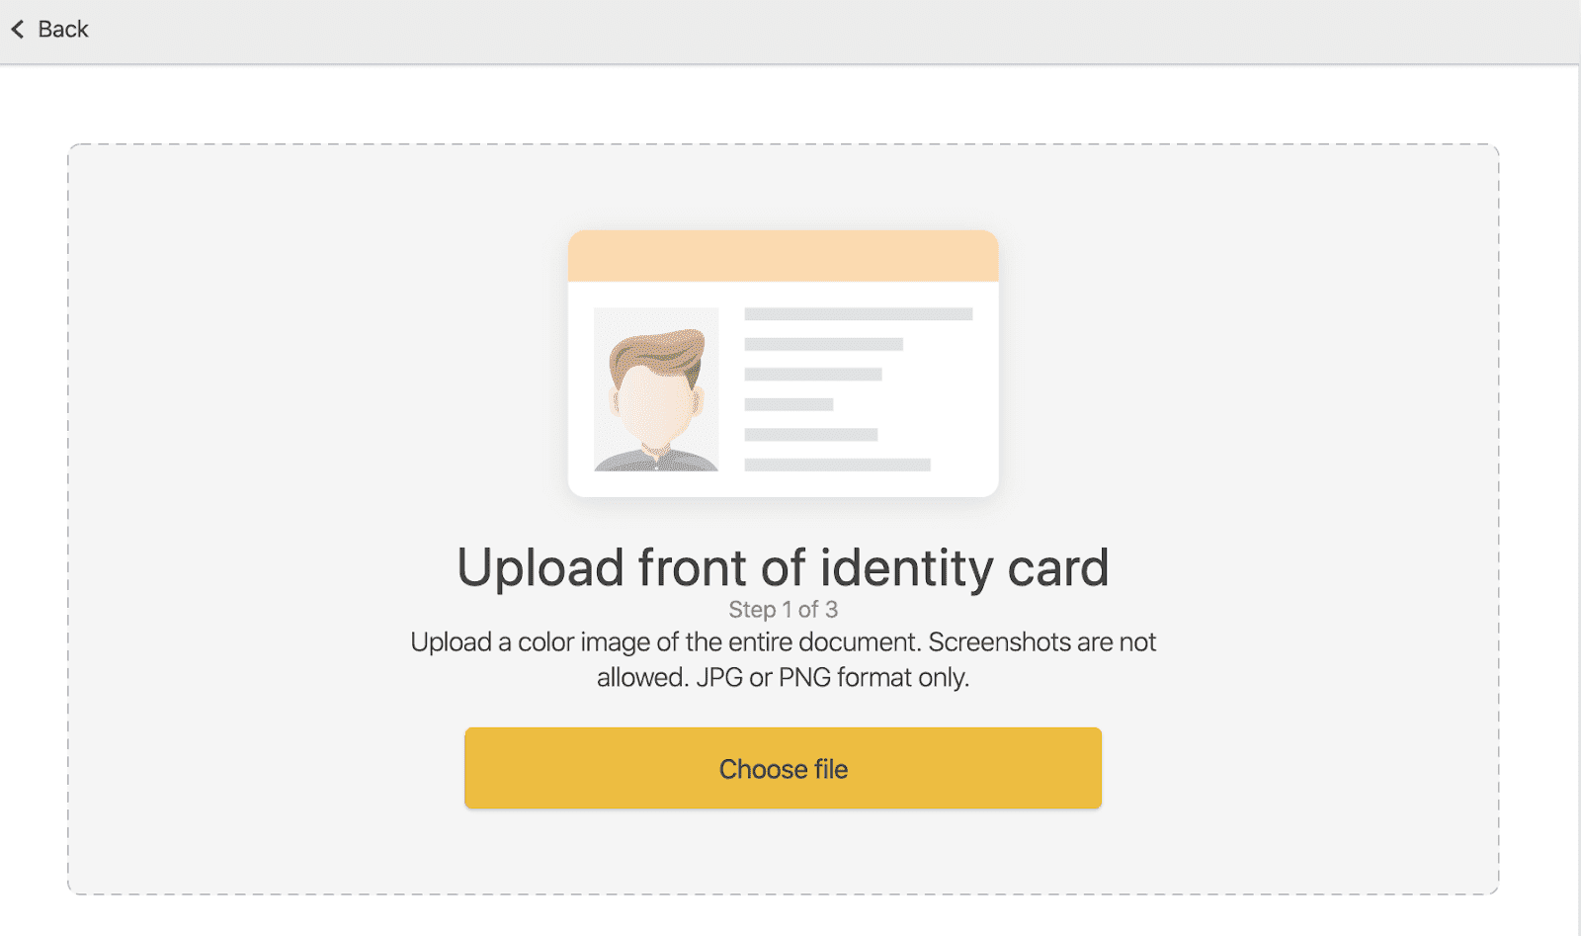The width and height of the screenshot is (1581, 936).
Task: Click the second placeholder line on the card
Action: pos(823,344)
